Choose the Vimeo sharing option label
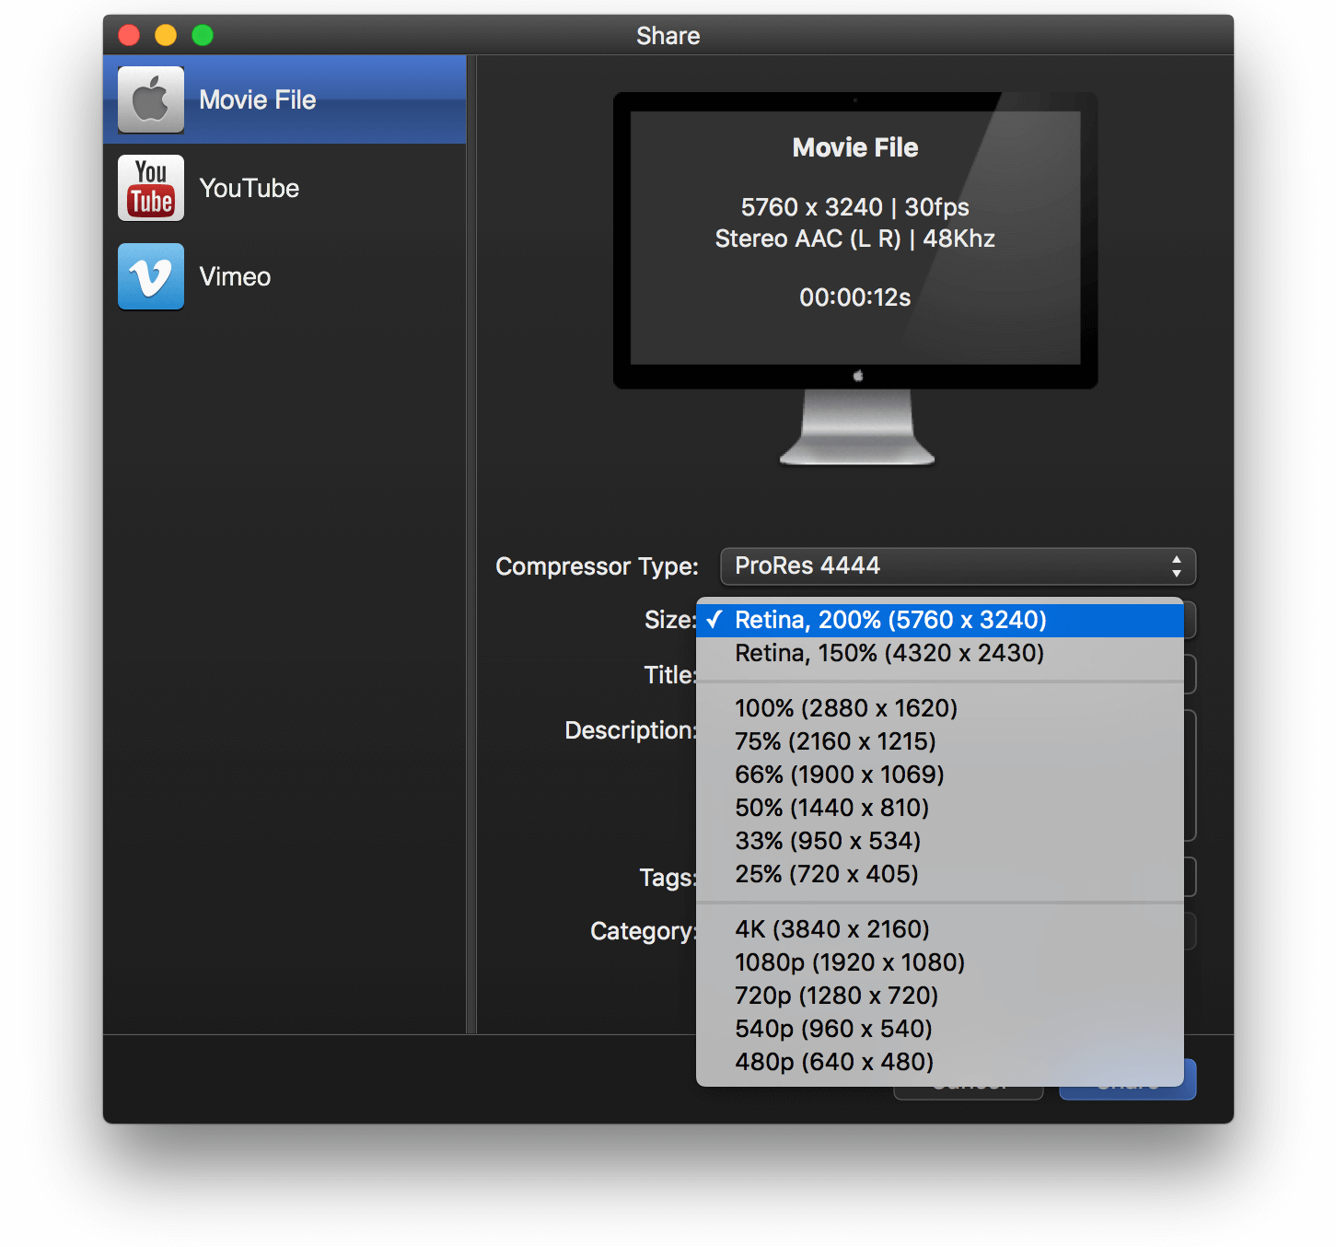Viewport: 1336px width, 1247px height. [x=235, y=276]
